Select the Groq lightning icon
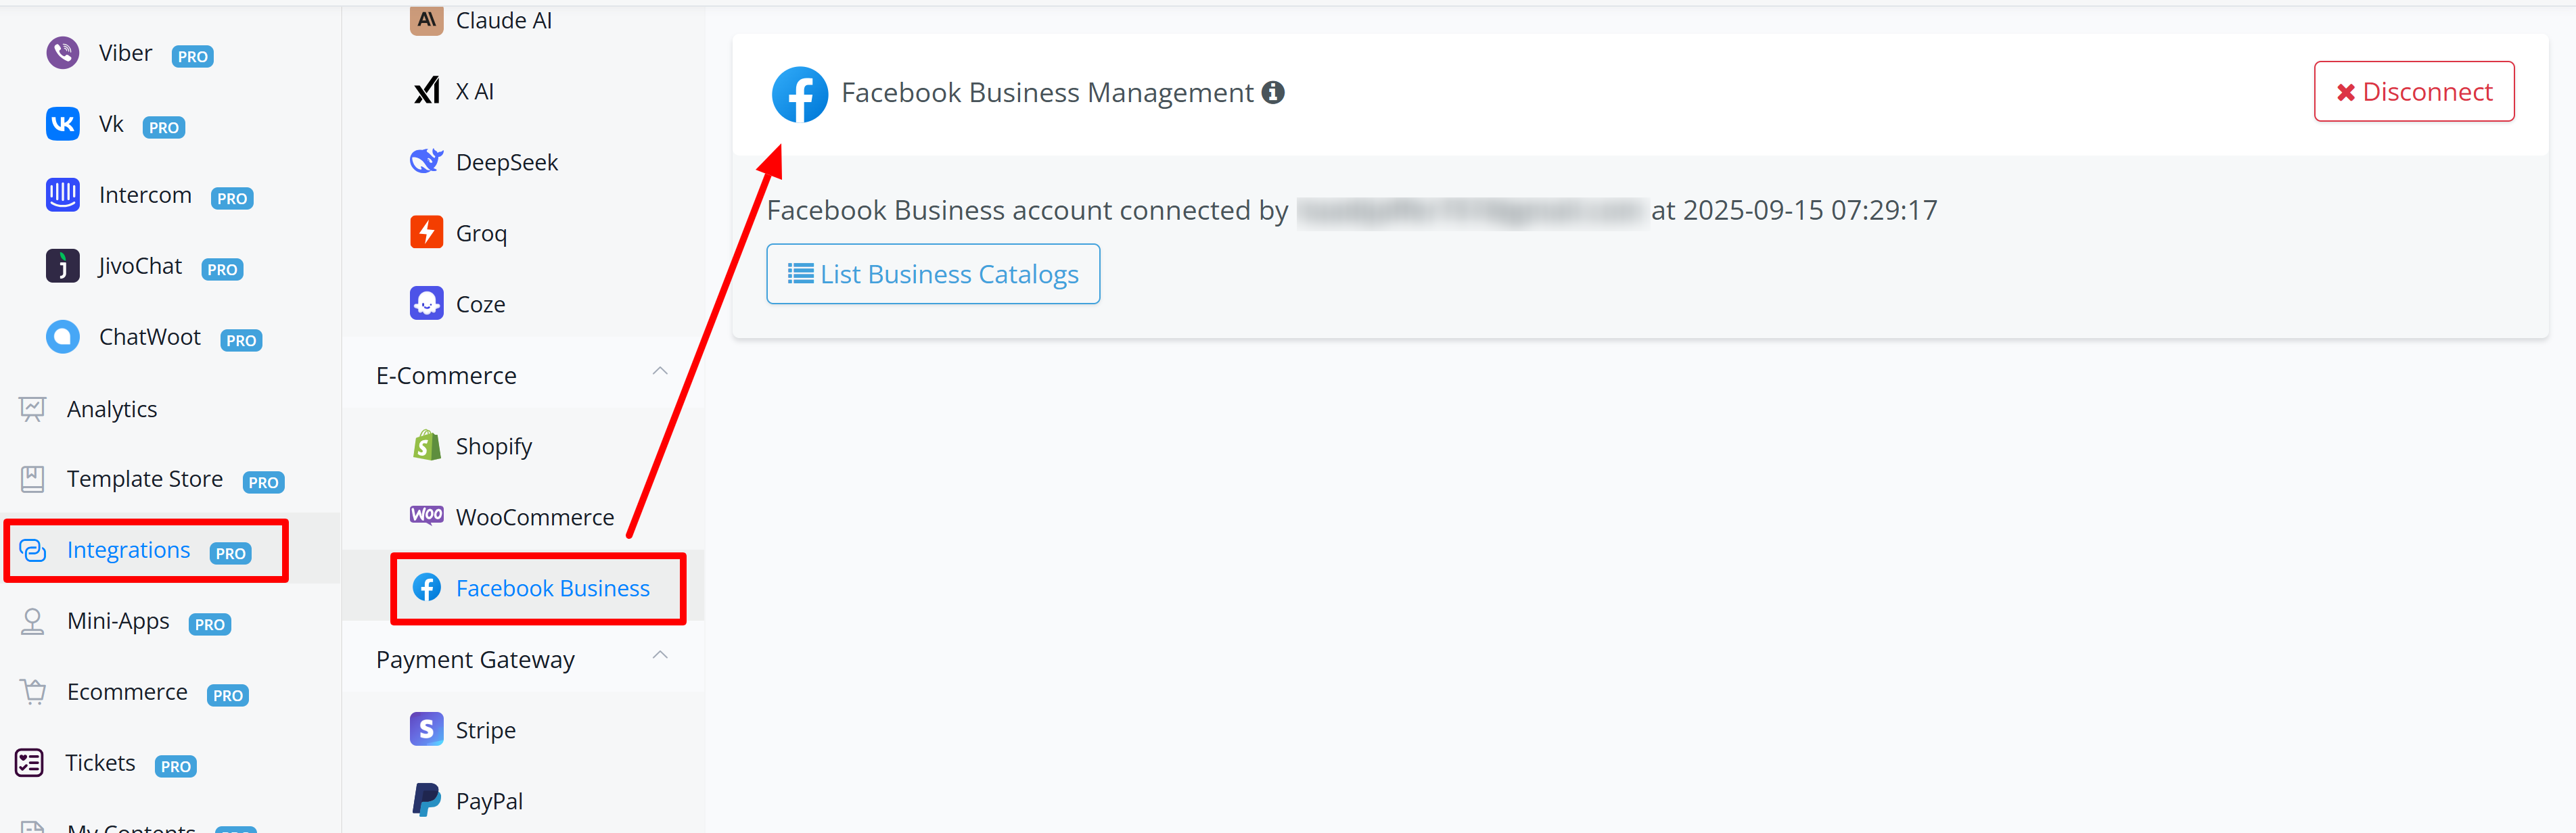 tap(427, 232)
